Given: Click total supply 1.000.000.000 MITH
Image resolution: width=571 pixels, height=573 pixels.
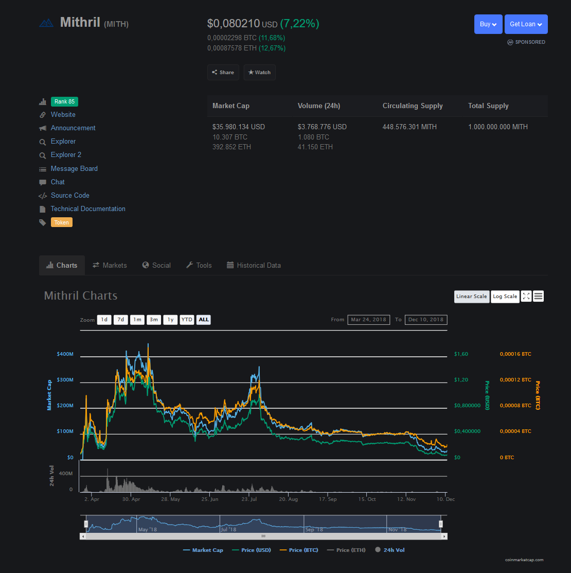Looking at the screenshot, I should coord(498,127).
